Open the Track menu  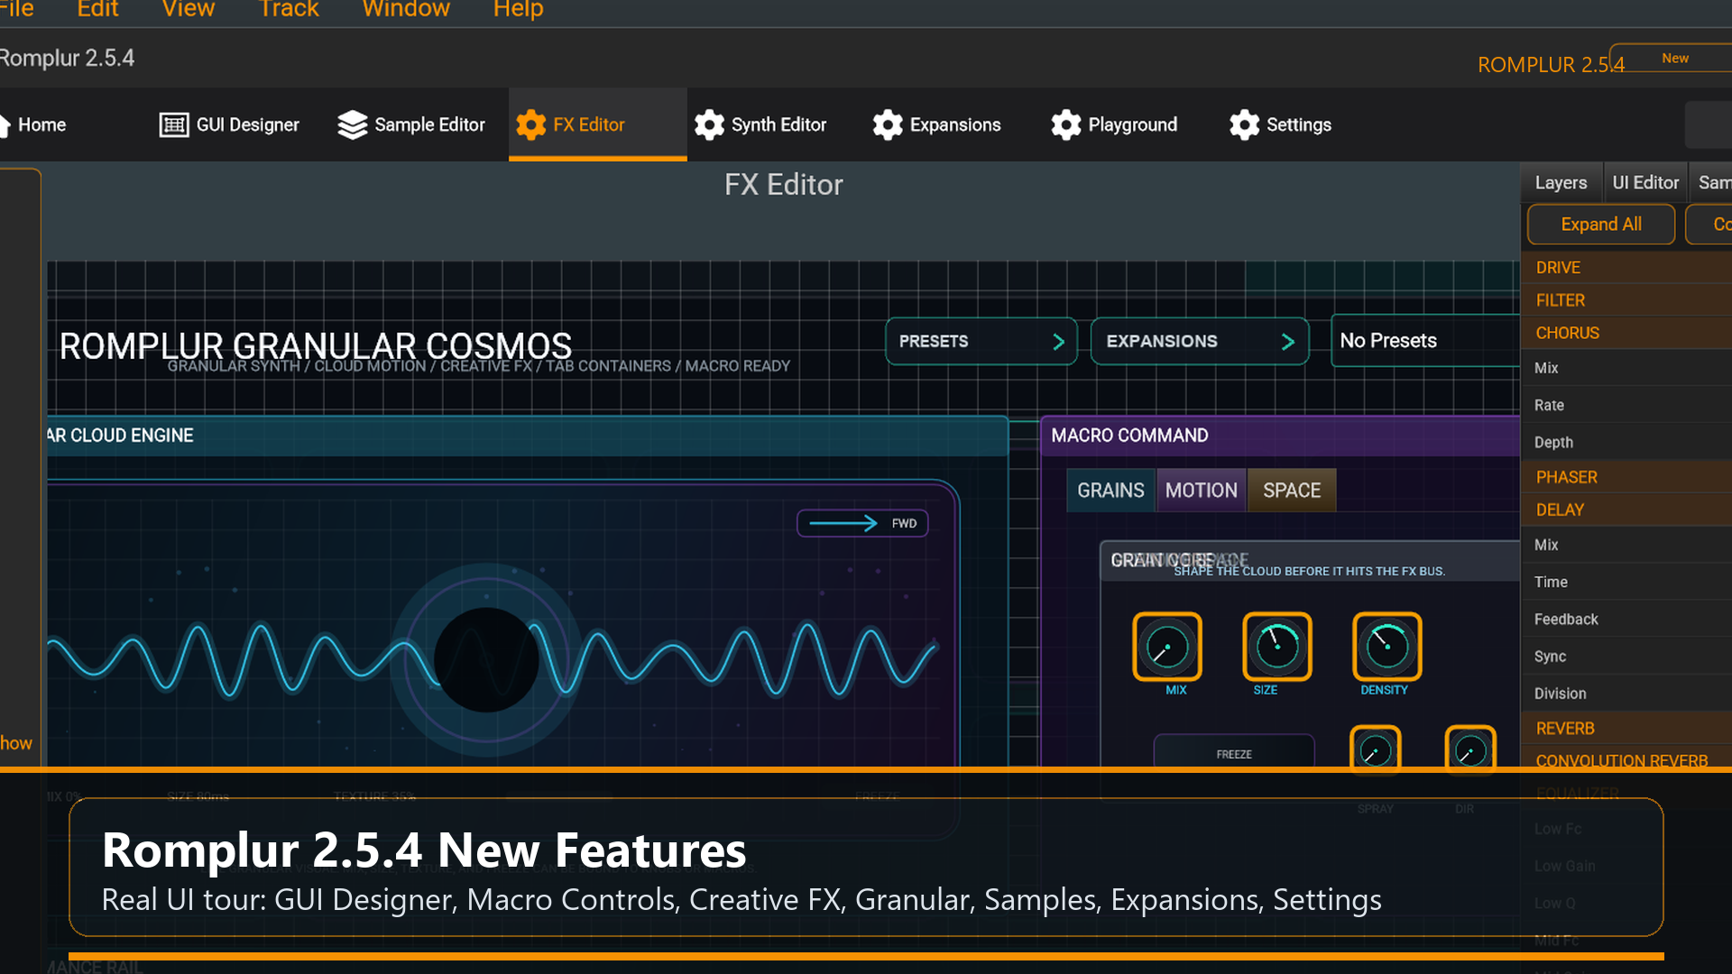tap(289, 9)
